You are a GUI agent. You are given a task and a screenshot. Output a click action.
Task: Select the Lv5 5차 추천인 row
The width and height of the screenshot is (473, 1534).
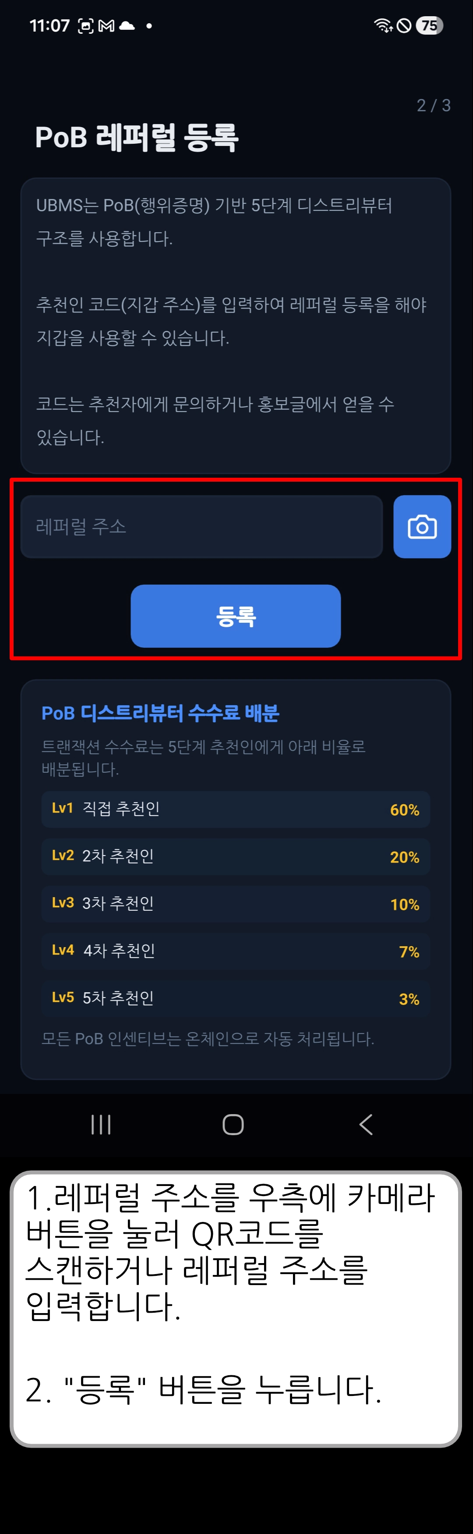point(236,998)
